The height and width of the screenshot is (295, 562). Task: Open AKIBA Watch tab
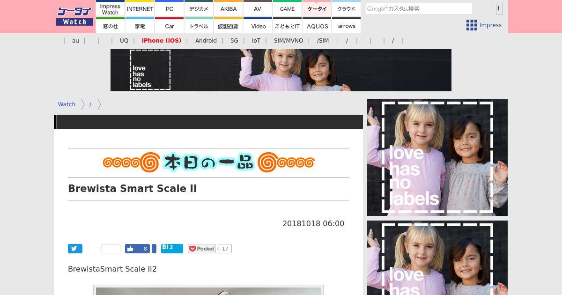[229, 9]
